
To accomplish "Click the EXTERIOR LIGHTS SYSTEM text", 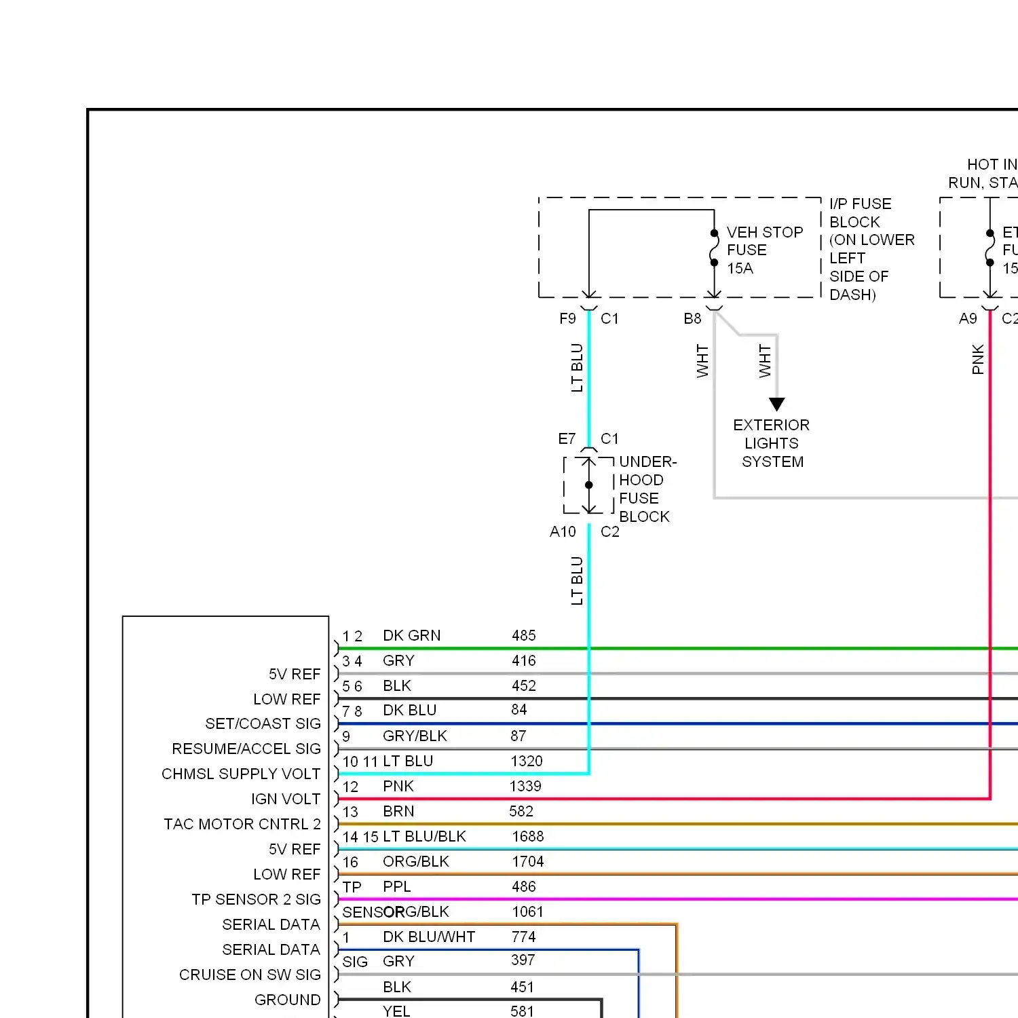I will (772, 443).
